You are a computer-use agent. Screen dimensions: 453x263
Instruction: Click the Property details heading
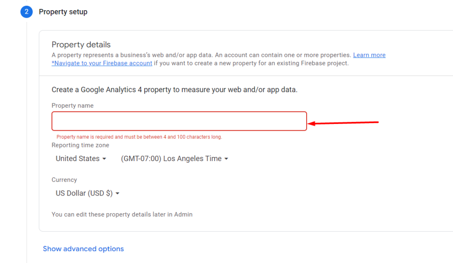[x=81, y=45]
